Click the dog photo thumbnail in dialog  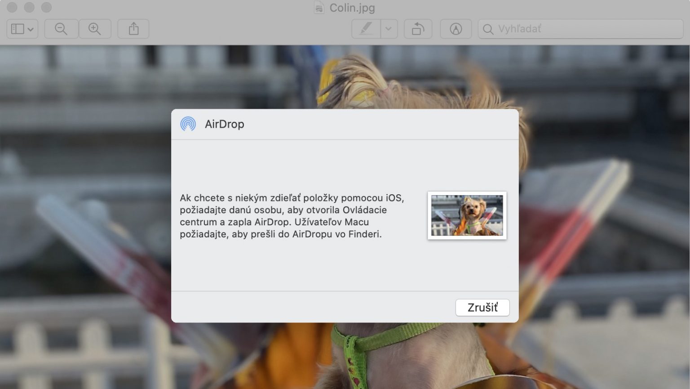467,215
